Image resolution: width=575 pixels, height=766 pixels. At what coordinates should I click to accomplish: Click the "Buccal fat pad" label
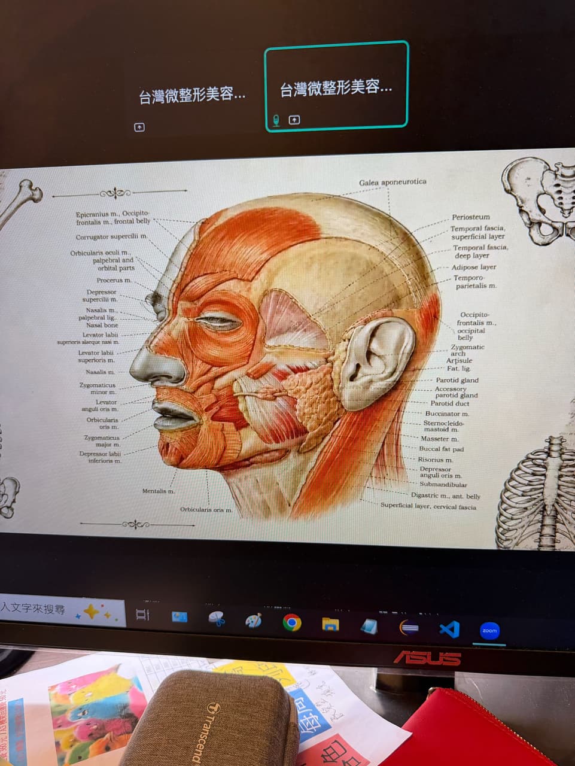coord(442,449)
